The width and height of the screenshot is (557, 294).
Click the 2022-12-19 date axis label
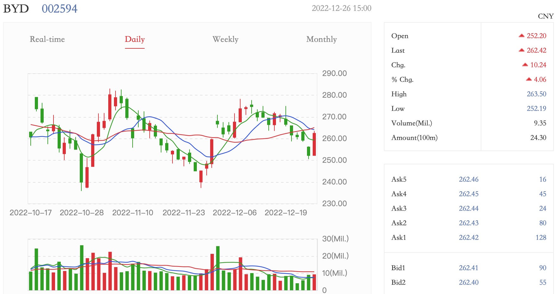point(286,212)
